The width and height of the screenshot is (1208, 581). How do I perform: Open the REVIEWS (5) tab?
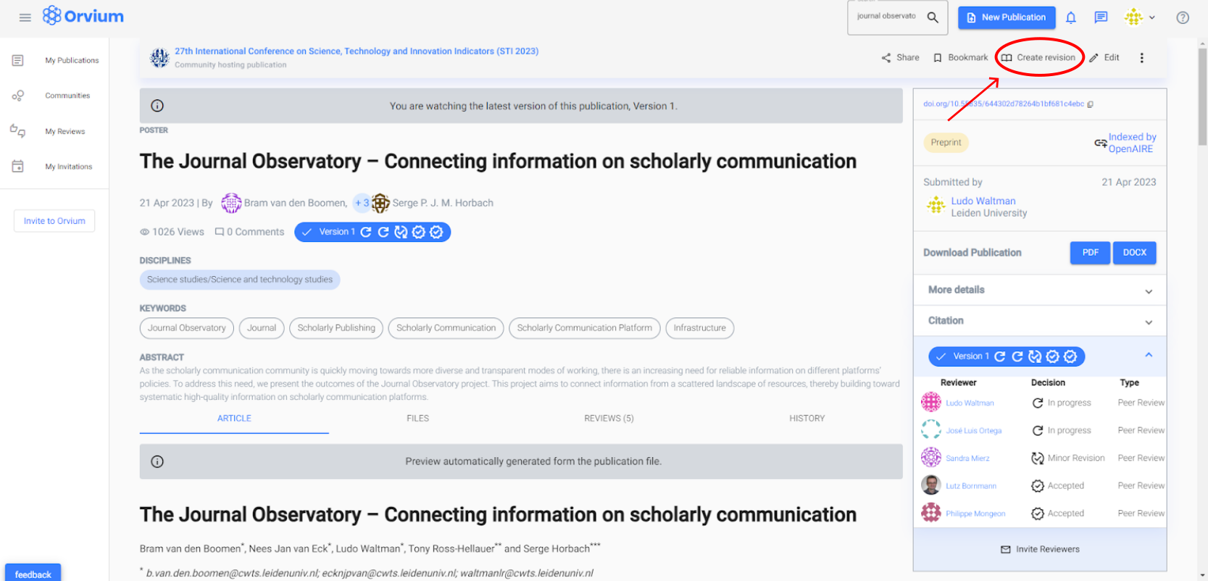tap(609, 419)
